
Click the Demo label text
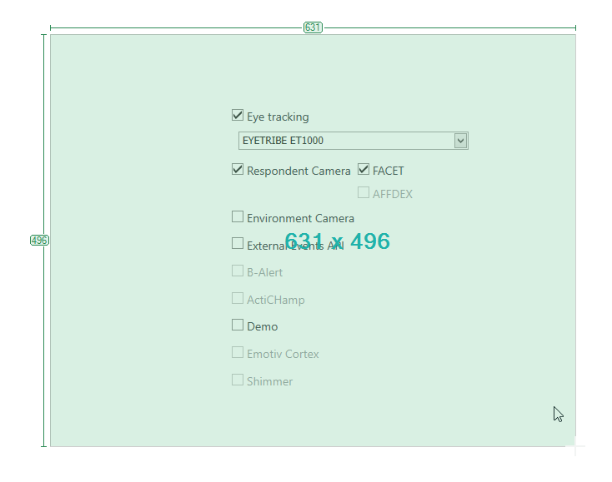[263, 326]
